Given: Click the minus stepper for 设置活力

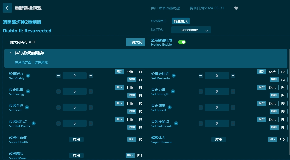Looking at the screenshot, I should pyautogui.click(x=58, y=76).
